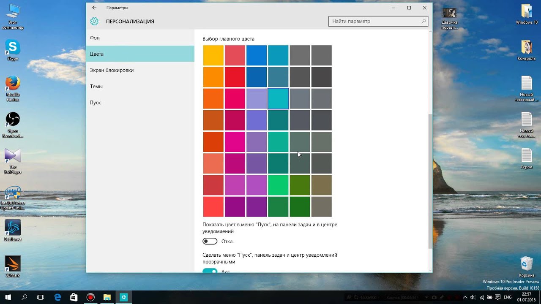Select The KMPlayer desktop shortcut

coord(13,161)
